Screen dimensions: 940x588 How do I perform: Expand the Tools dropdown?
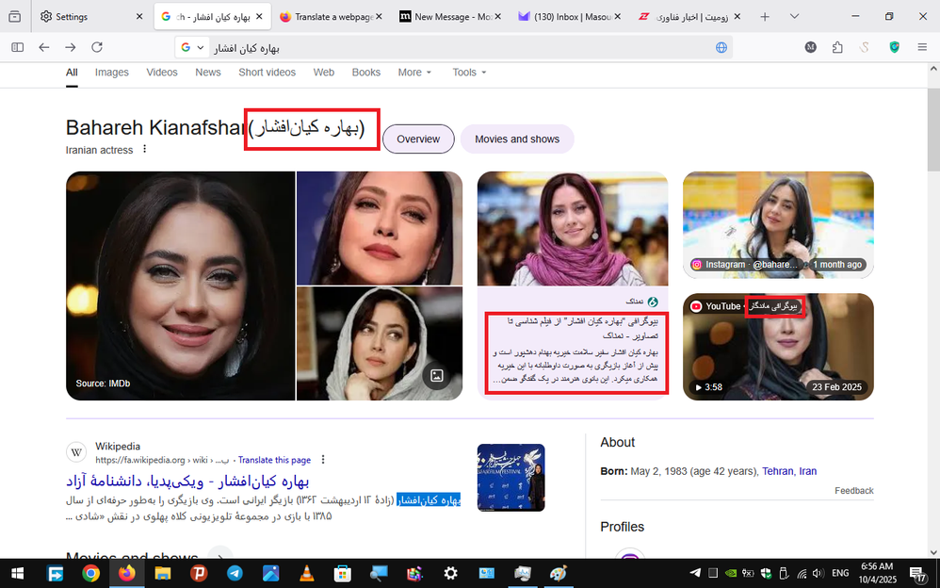469,73
